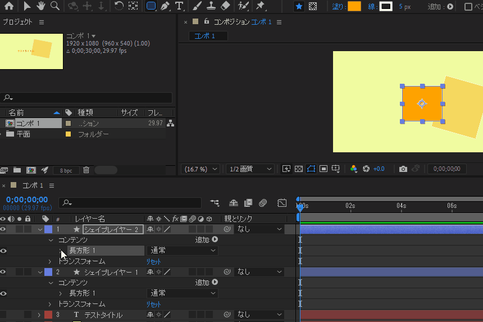Click the project search field
Screen dimensions: 483x322
[x=86, y=98]
